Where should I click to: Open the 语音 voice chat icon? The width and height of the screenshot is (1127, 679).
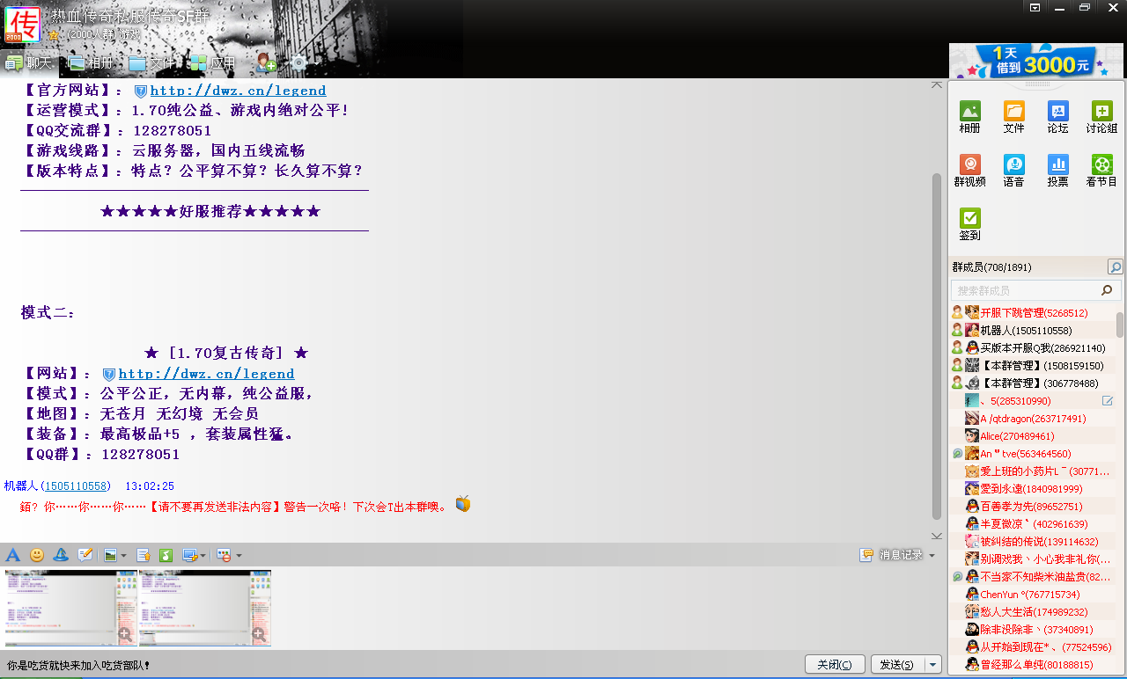point(1013,172)
